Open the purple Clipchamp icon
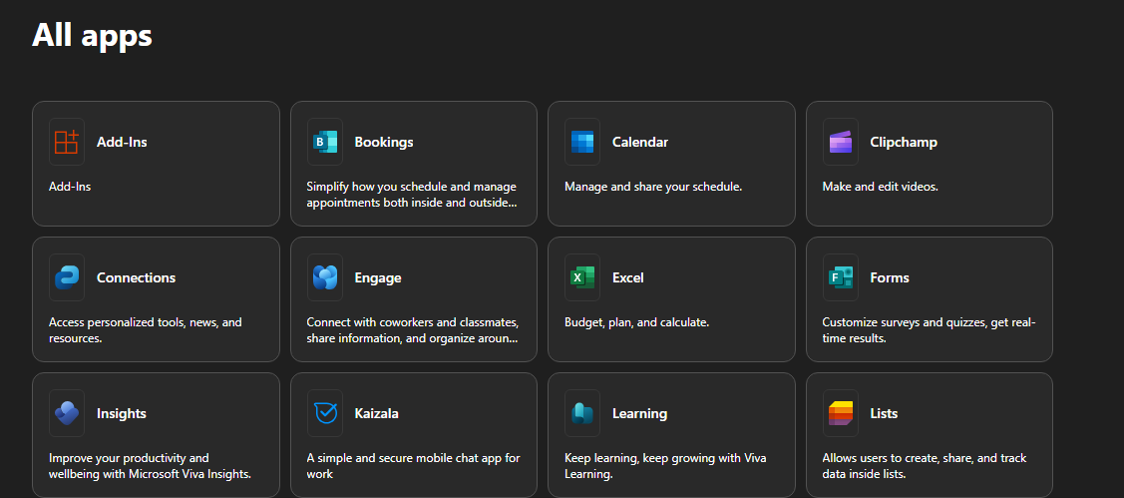1124x498 pixels. [840, 142]
